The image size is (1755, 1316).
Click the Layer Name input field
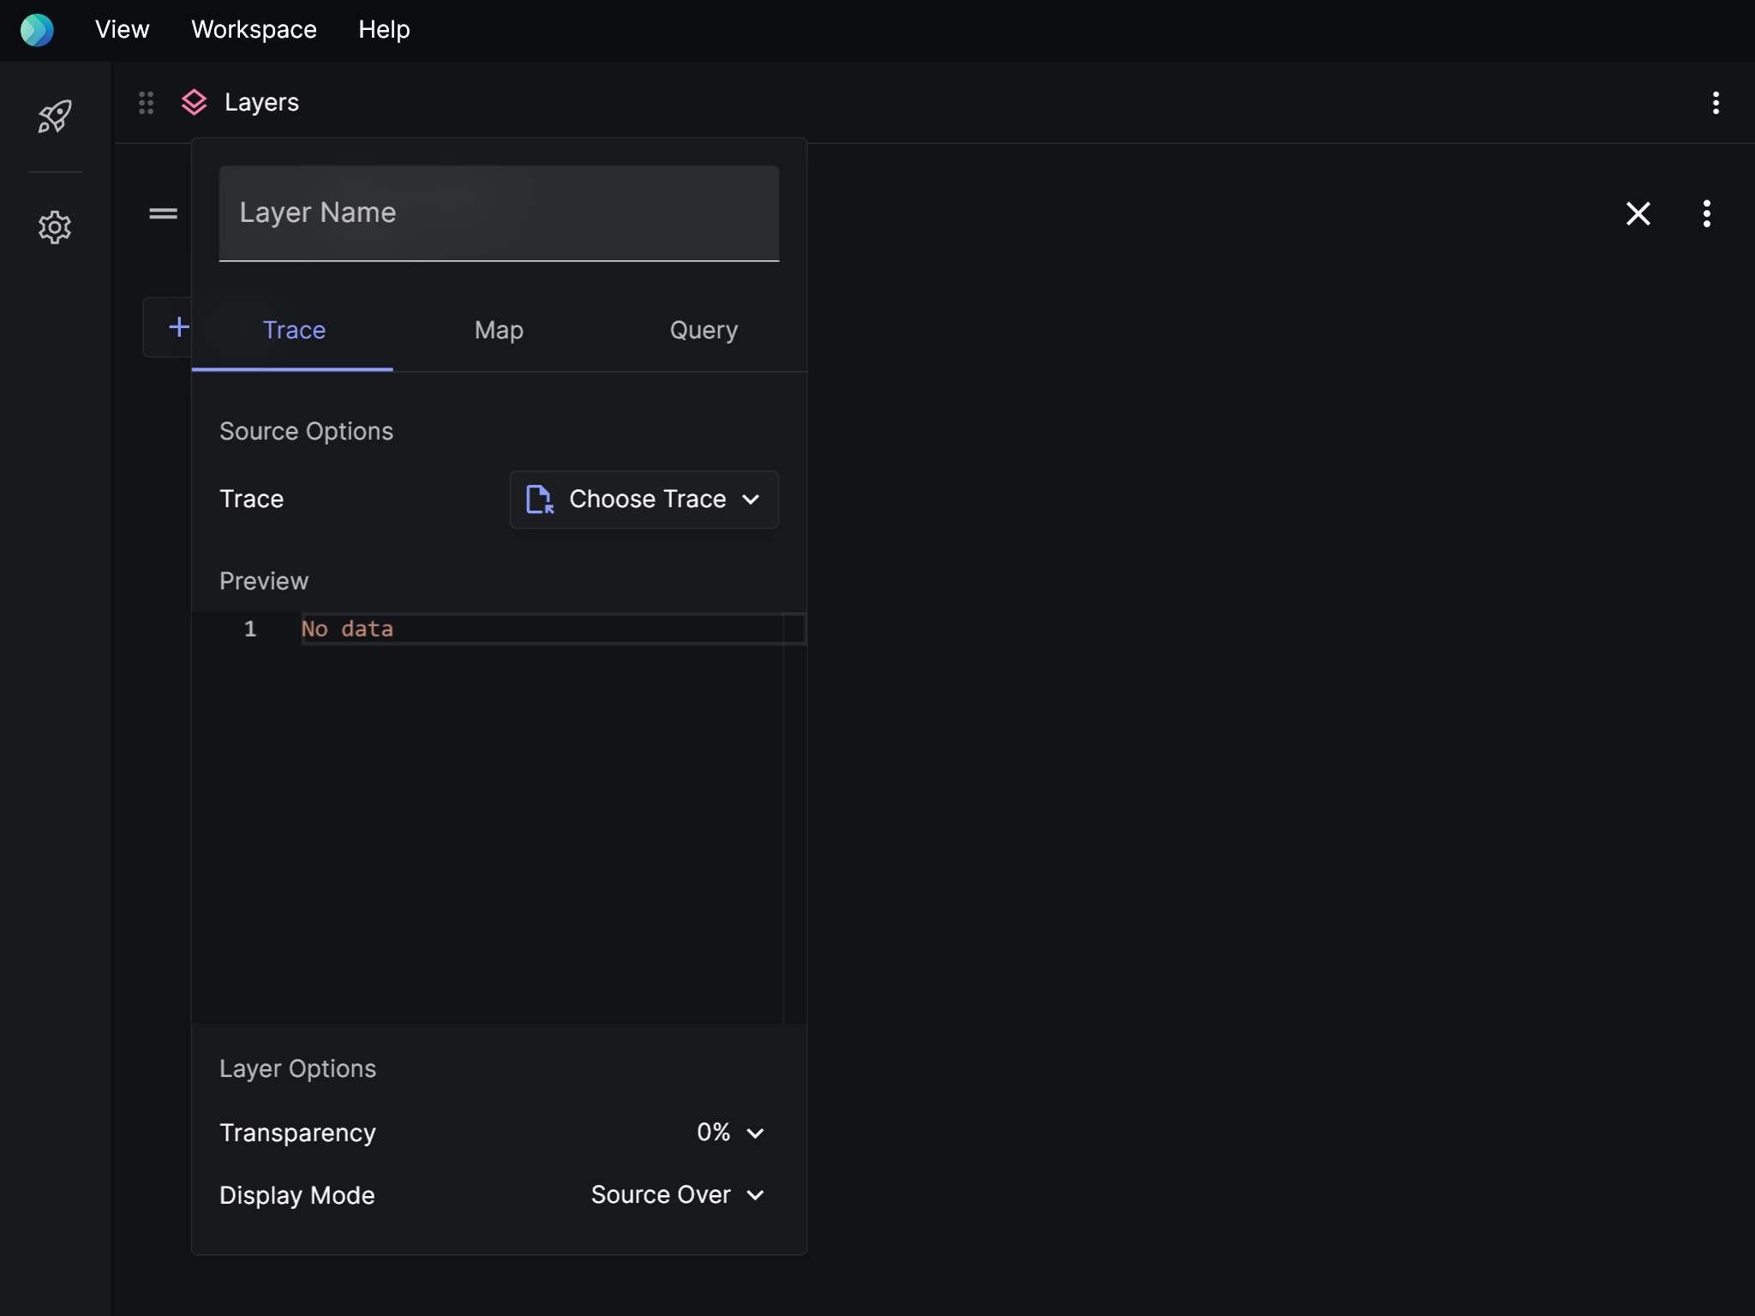499,212
